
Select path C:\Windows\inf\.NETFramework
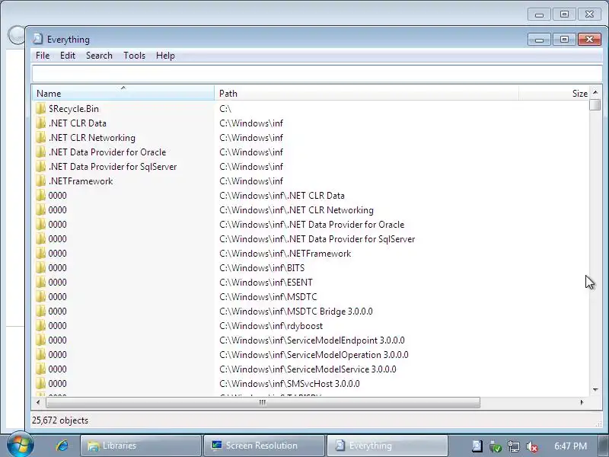tap(285, 254)
